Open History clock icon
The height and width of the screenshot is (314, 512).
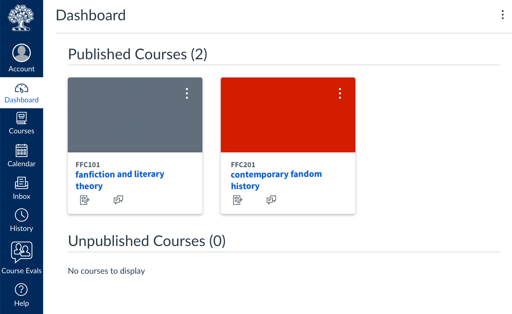[x=22, y=215]
